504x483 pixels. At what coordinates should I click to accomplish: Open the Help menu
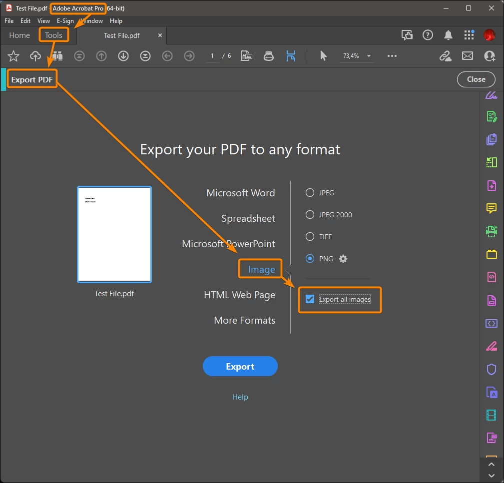(116, 21)
